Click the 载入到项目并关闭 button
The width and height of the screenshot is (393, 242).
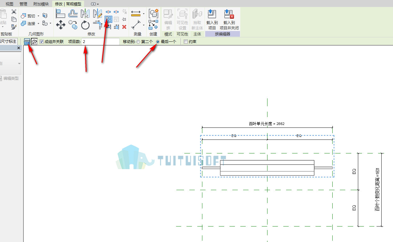pos(229,19)
